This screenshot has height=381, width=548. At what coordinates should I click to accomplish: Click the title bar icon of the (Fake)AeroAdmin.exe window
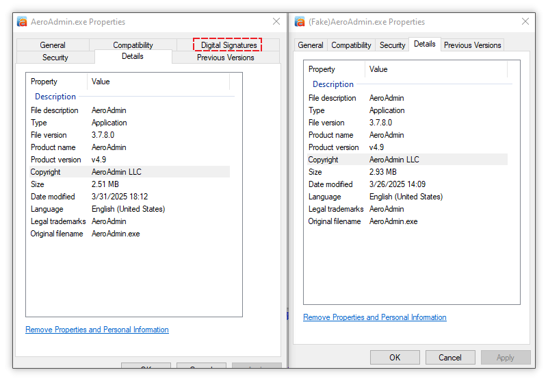(300, 21)
